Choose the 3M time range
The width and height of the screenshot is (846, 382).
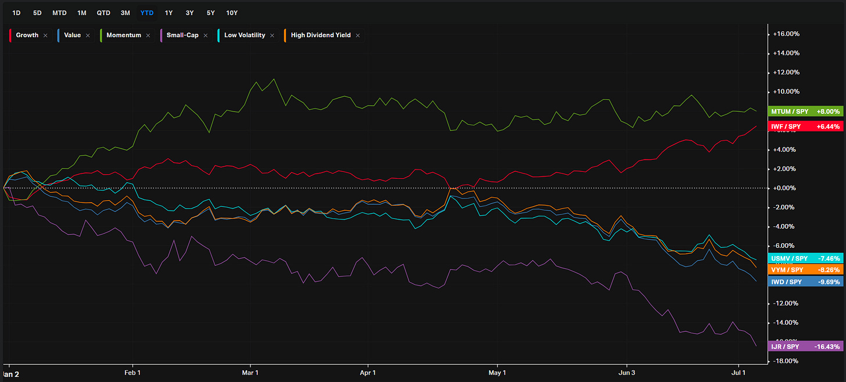125,13
